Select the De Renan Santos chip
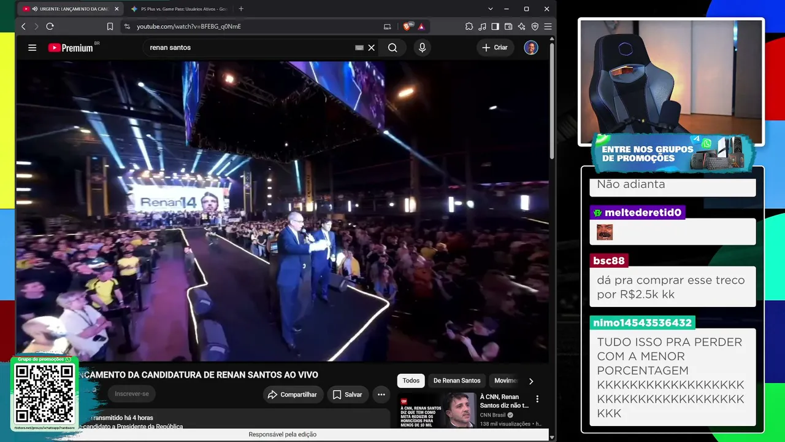785x442 pixels. [x=457, y=381]
